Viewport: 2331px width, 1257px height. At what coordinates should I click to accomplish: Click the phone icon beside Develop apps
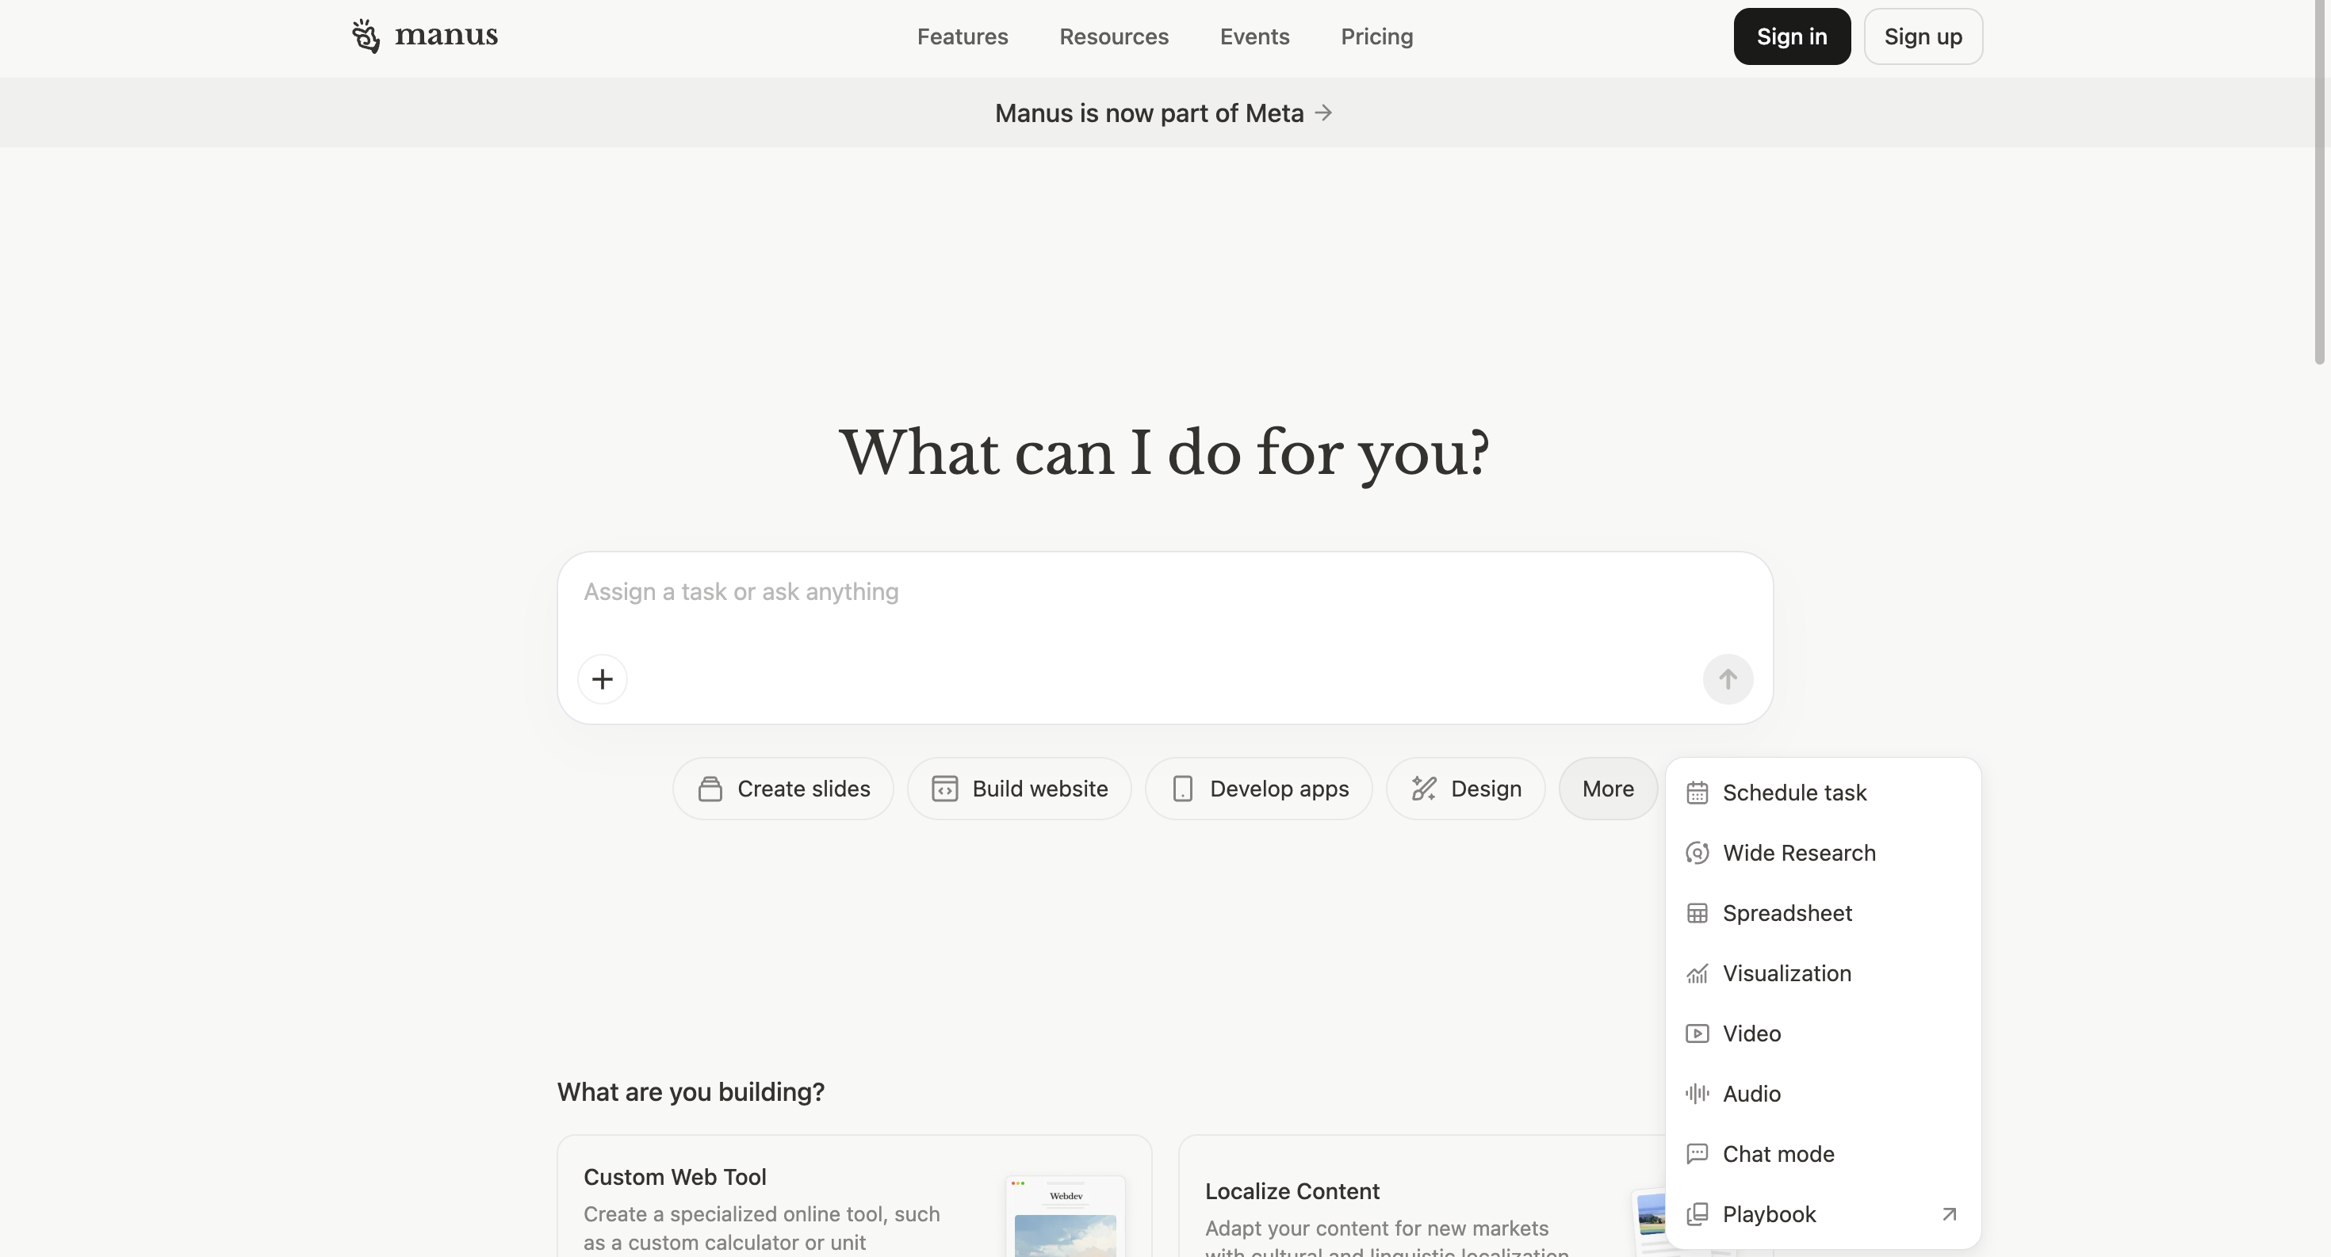(1183, 789)
